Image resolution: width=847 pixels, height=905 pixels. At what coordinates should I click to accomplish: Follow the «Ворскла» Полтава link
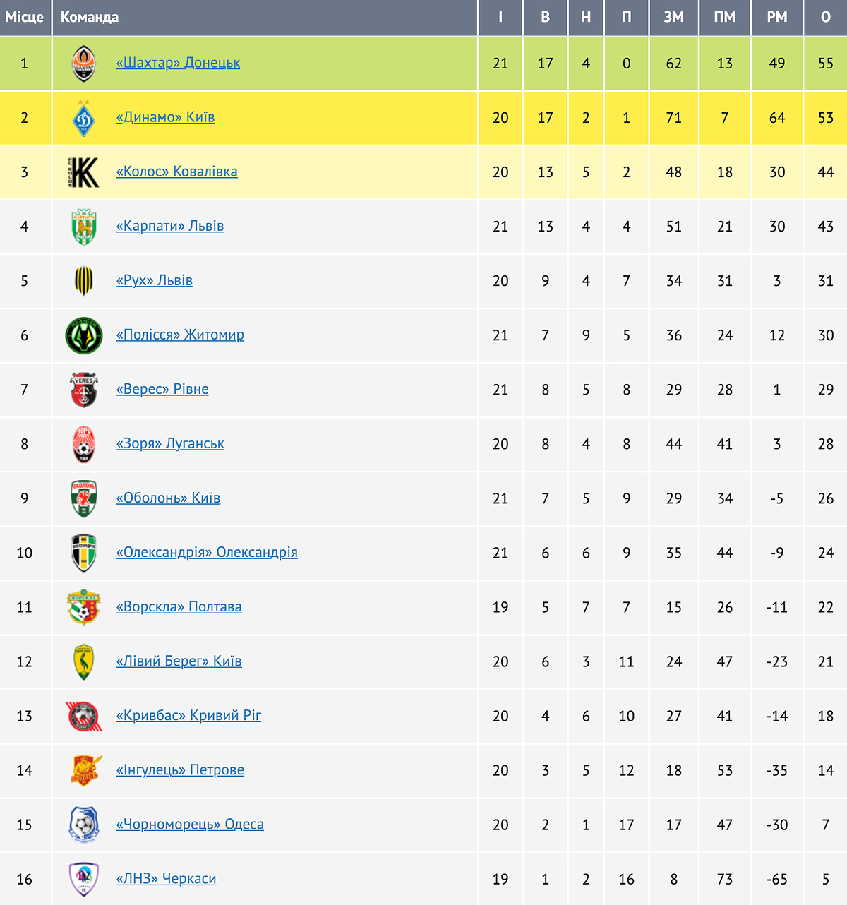coord(179,607)
